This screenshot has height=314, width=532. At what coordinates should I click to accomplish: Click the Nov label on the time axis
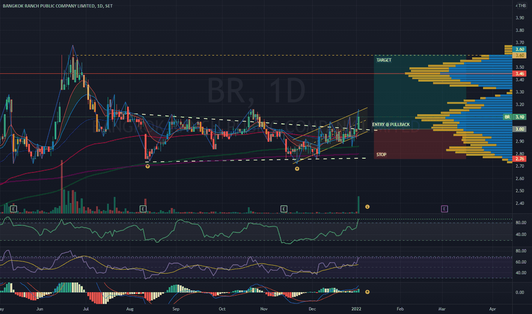264,309
